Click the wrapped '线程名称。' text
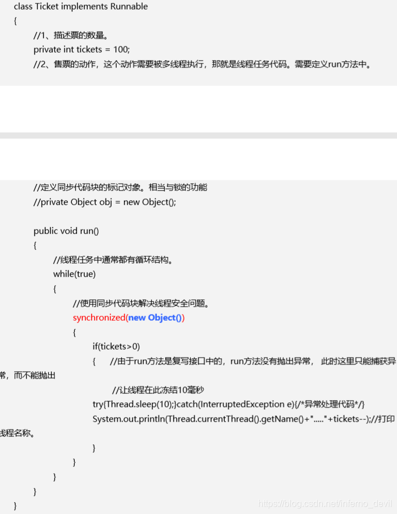The height and width of the screenshot is (514, 397). 18,434
